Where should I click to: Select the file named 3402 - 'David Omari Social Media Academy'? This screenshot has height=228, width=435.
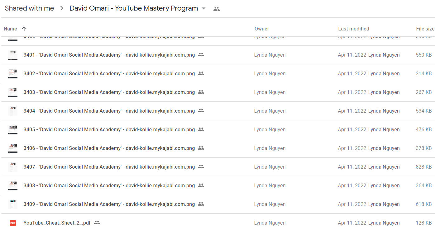coord(109,73)
